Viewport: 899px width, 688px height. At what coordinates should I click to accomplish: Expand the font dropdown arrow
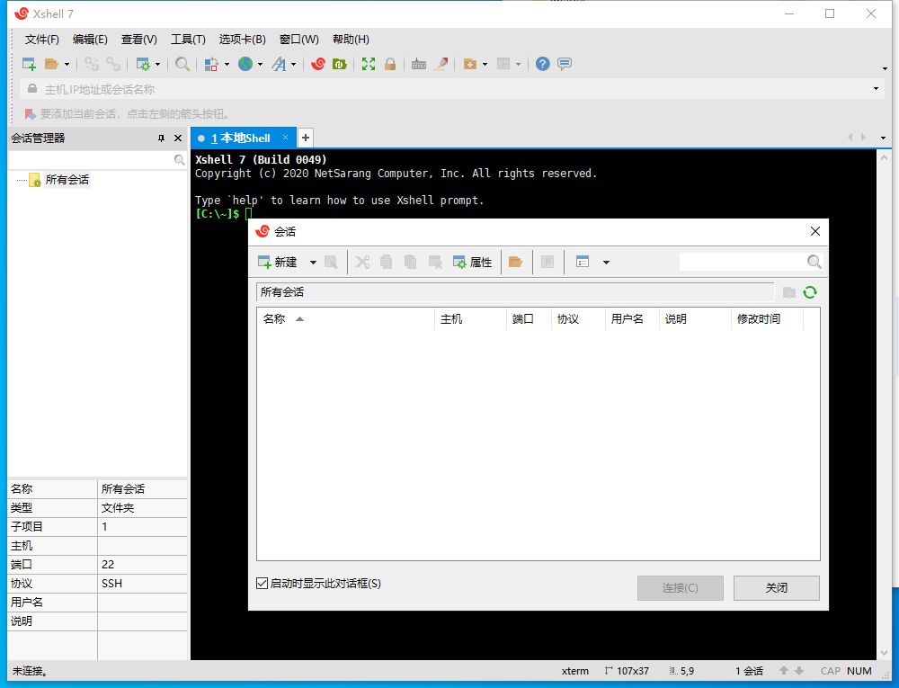point(294,64)
